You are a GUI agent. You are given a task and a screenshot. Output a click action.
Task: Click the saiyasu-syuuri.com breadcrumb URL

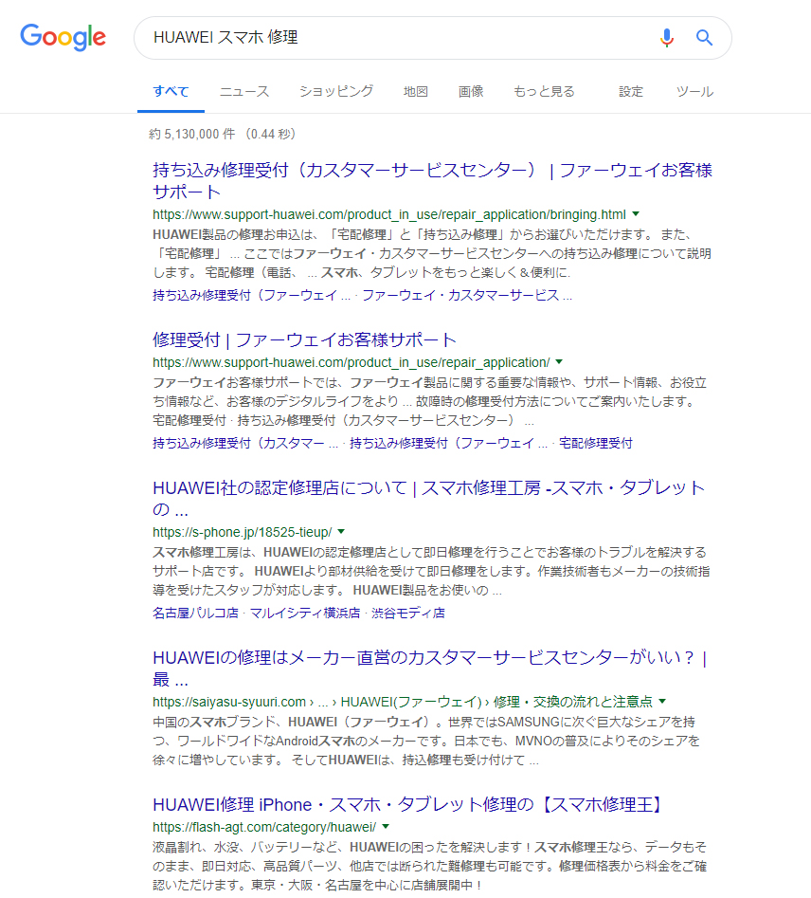403,702
